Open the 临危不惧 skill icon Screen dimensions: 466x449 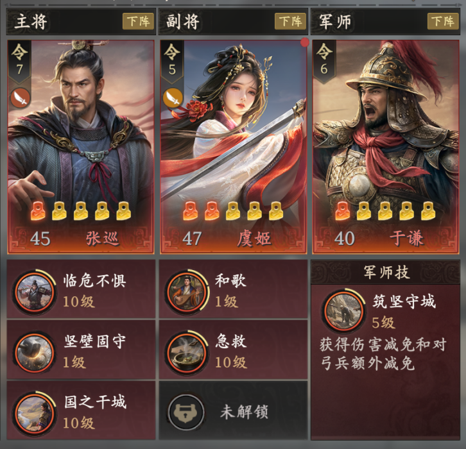click(35, 292)
